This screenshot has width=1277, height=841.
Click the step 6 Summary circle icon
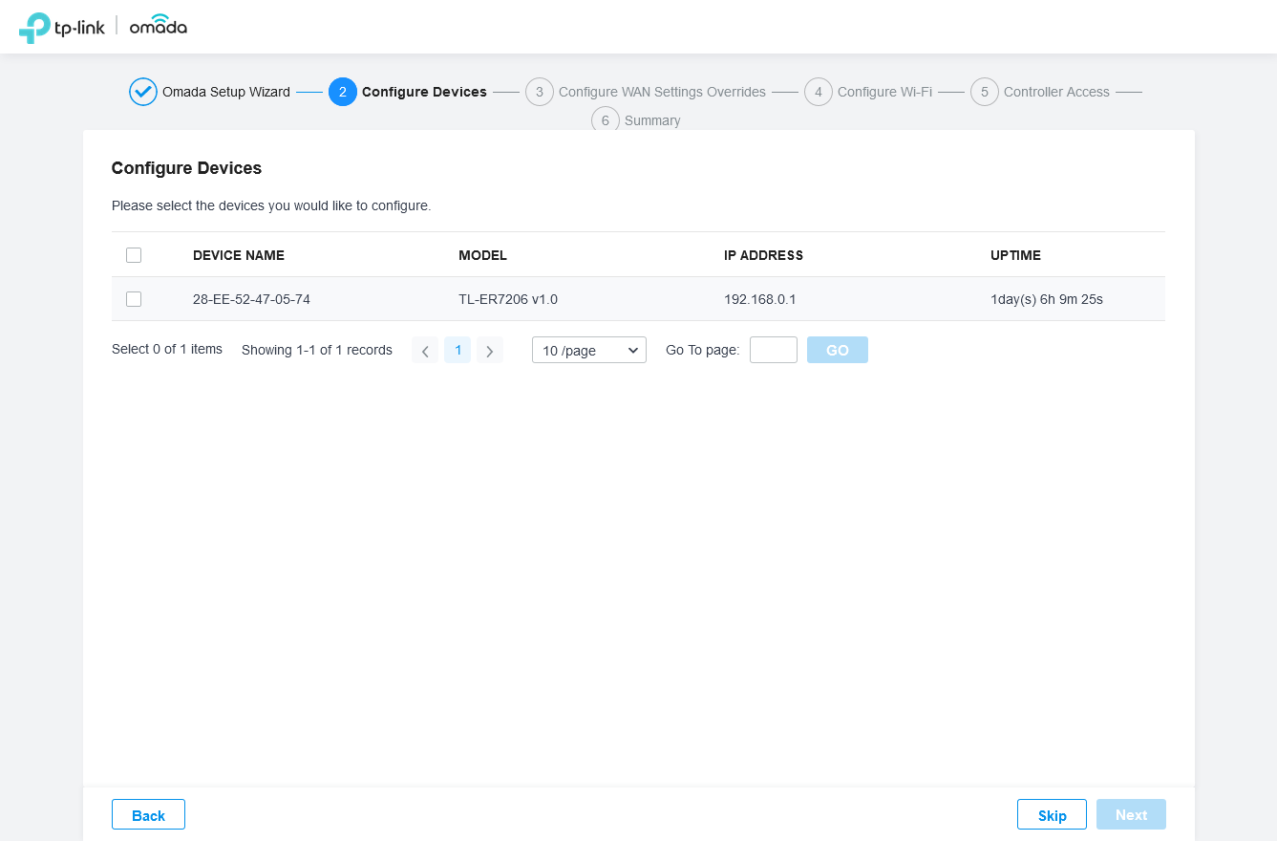click(x=606, y=120)
